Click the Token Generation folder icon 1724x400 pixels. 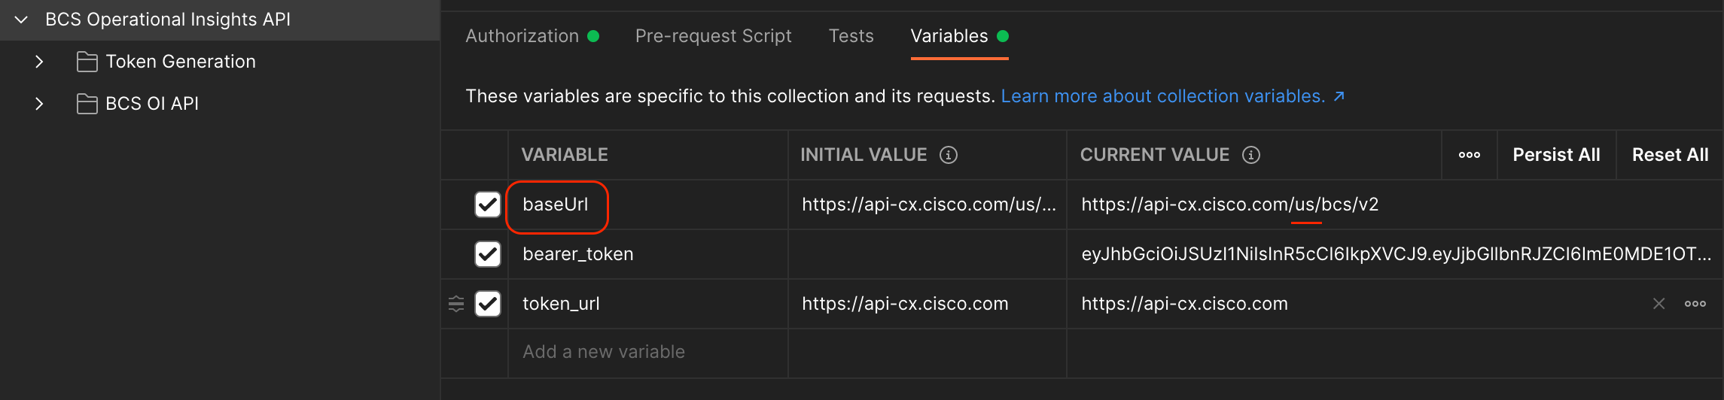click(x=87, y=62)
